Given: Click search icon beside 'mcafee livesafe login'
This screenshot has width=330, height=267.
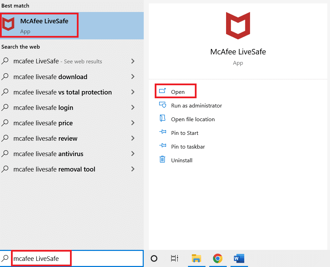Looking at the screenshot, I should 5,107.
